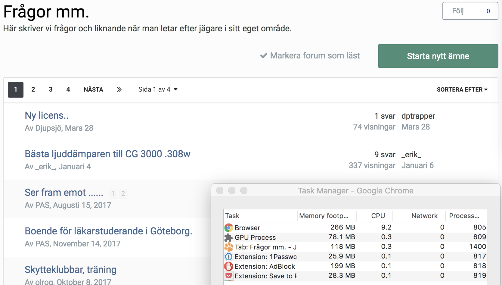This screenshot has width=502, height=285.
Task: Open topic Bästa ljuddämparen till CG 3000 .308w
Action: (107, 154)
